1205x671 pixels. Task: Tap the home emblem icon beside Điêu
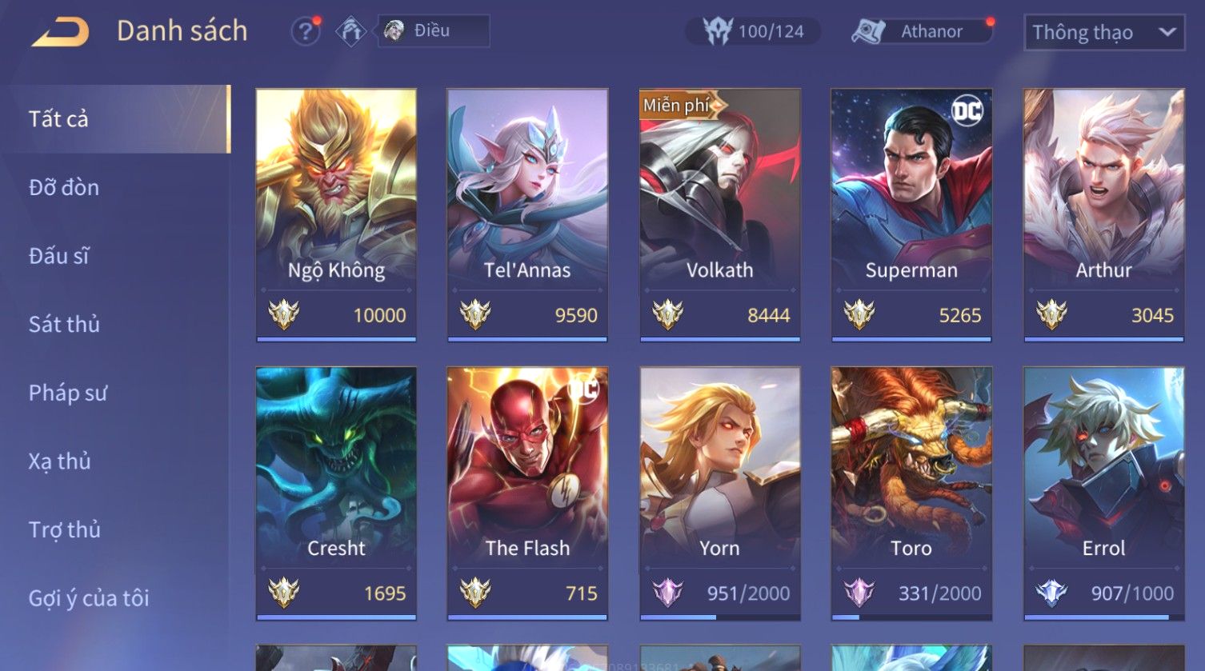point(350,31)
